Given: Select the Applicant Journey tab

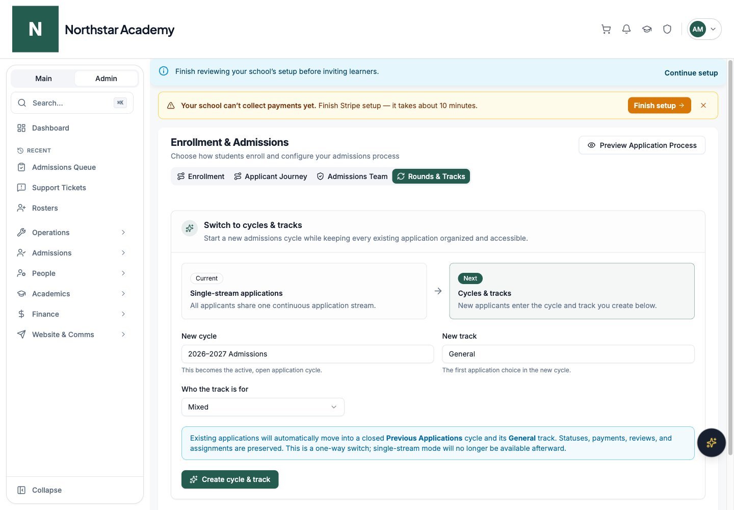Looking at the screenshot, I should tap(271, 176).
